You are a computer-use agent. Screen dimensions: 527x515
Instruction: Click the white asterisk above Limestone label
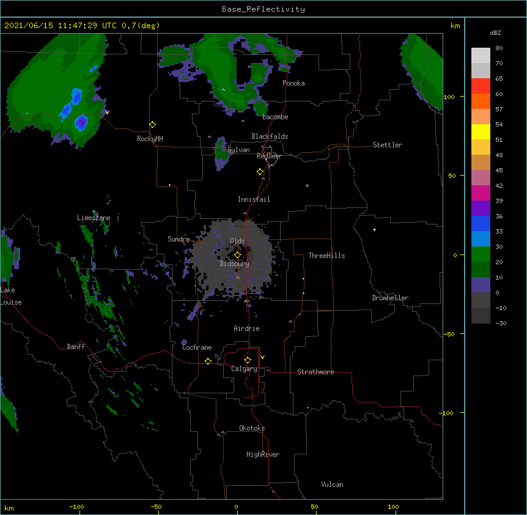[94, 212]
